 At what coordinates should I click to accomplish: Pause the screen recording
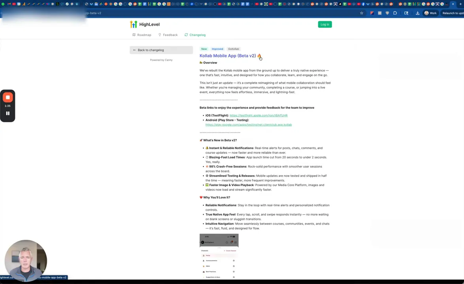(8, 113)
